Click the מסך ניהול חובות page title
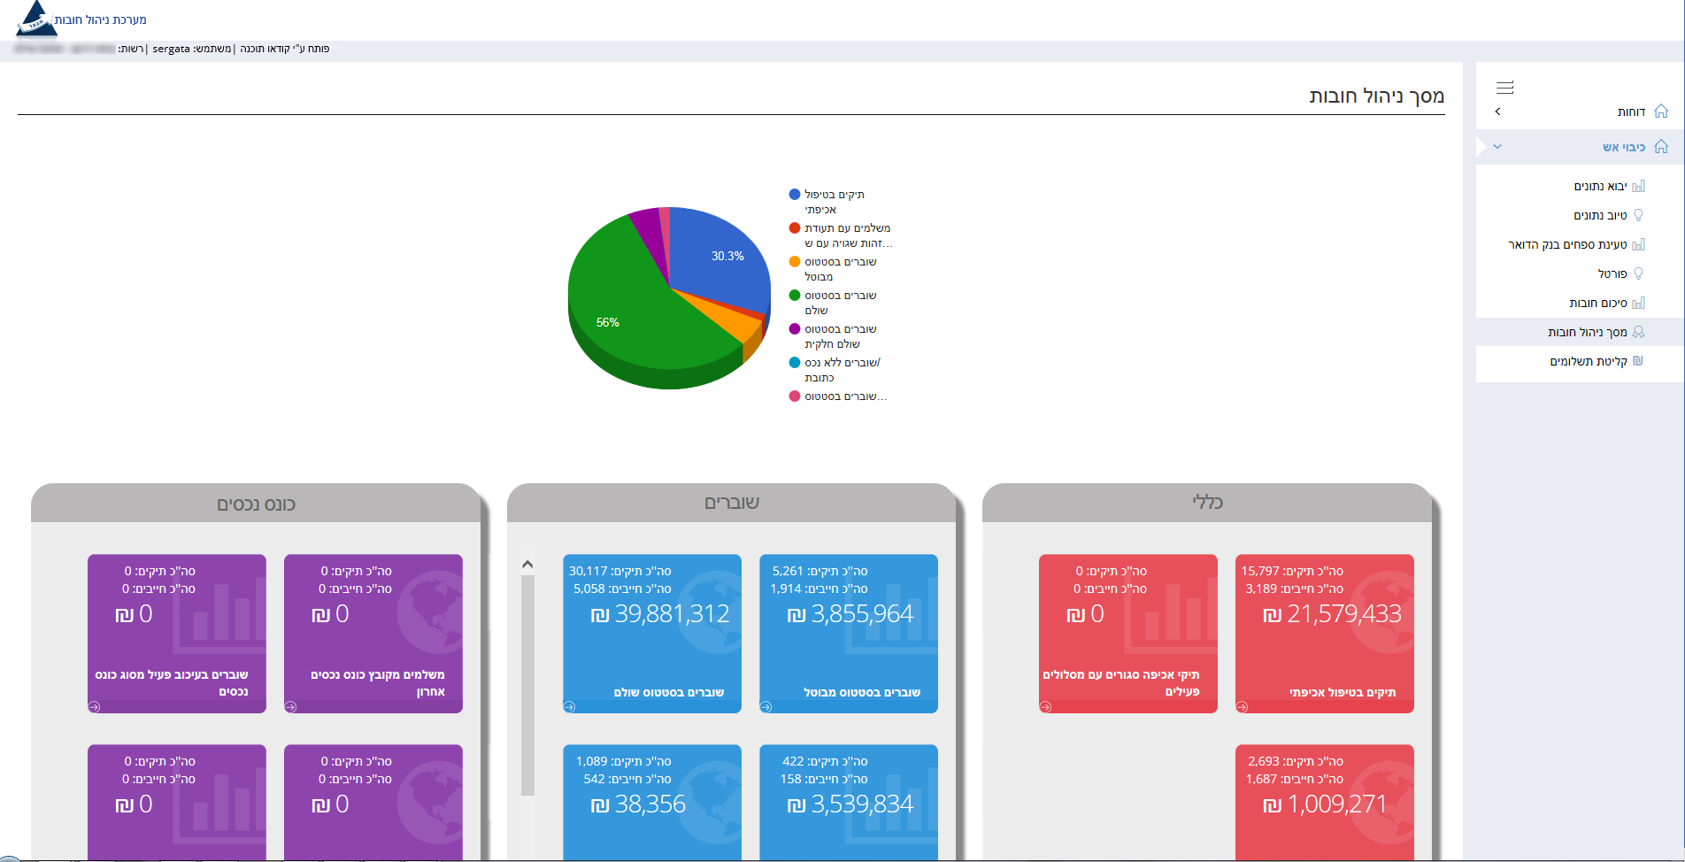Image resolution: width=1685 pixels, height=862 pixels. pos(1377,96)
